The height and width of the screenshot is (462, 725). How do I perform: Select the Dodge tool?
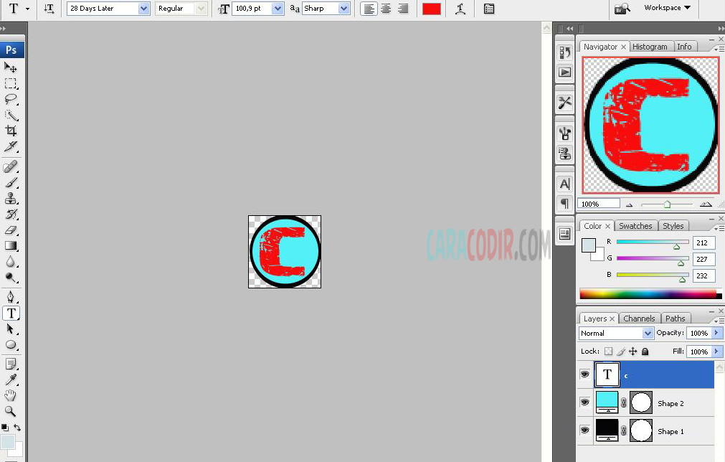10,278
